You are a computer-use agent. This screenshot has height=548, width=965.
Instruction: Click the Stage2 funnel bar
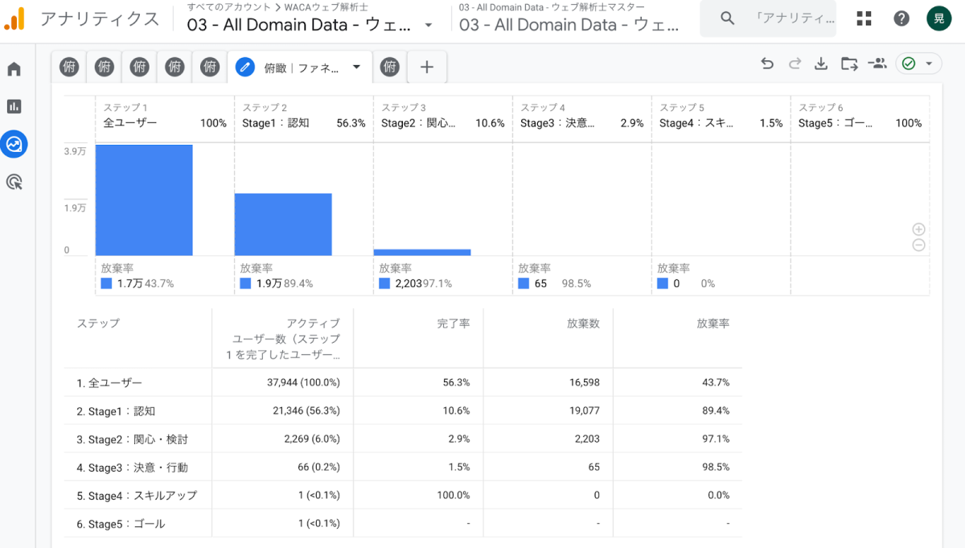click(422, 253)
